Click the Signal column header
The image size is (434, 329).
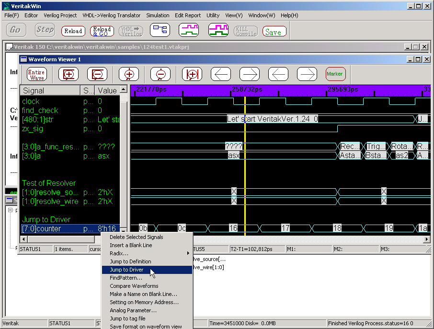coord(50,91)
